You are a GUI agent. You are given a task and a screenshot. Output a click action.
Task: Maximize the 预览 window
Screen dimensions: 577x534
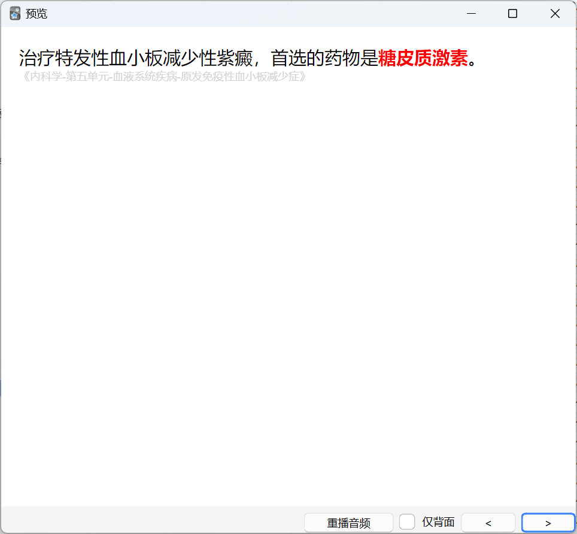coord(512,14)
